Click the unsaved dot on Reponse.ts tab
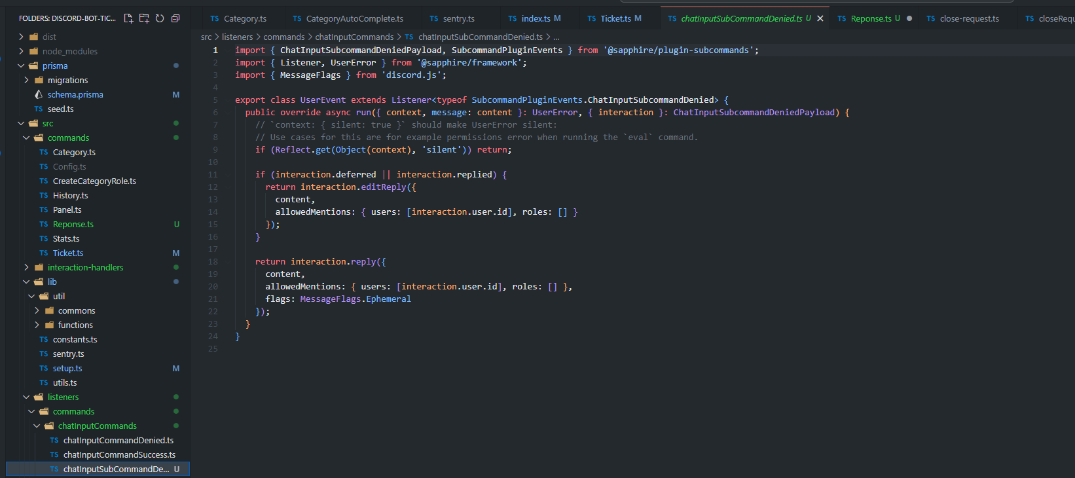This screenshot has width=1075, height=478. (909, 18)
